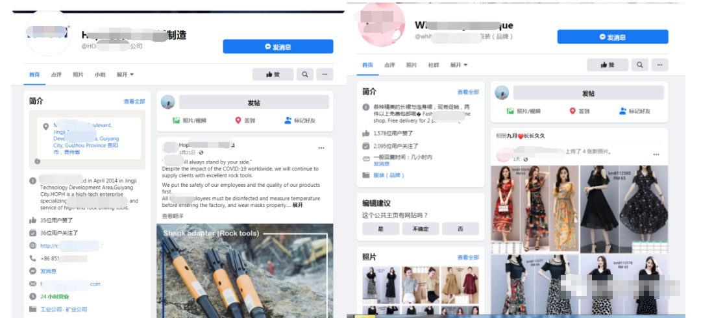Click the 服装（品牌）category link
Screen dimensions: 701x318
click(x=389, y=175)
